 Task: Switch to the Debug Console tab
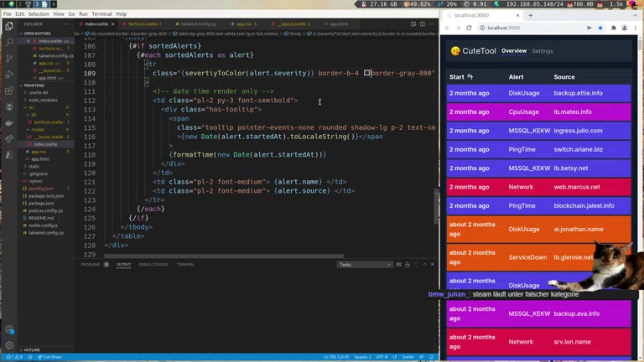pos(153,265)
